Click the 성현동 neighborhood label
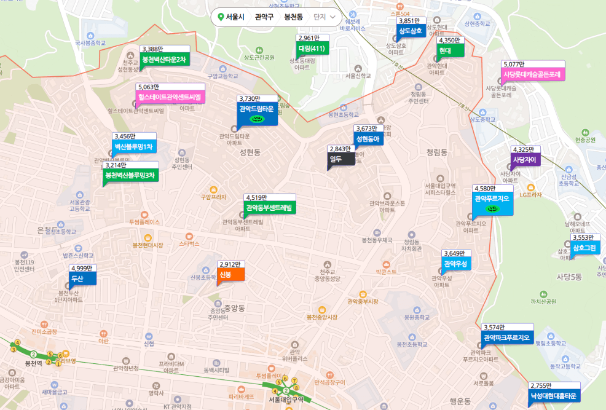 250,152
